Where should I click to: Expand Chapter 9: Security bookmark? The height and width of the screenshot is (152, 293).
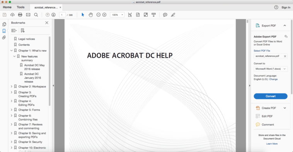(x=11, y=142)
